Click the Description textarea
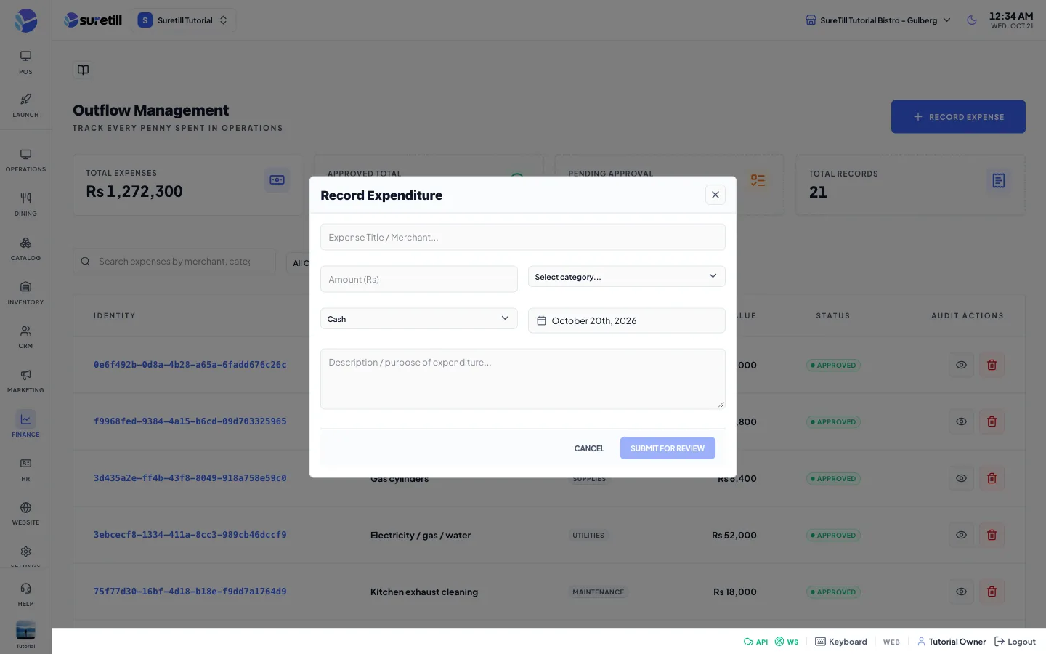Screen dimensions: 1046x654 pos(523,379)
